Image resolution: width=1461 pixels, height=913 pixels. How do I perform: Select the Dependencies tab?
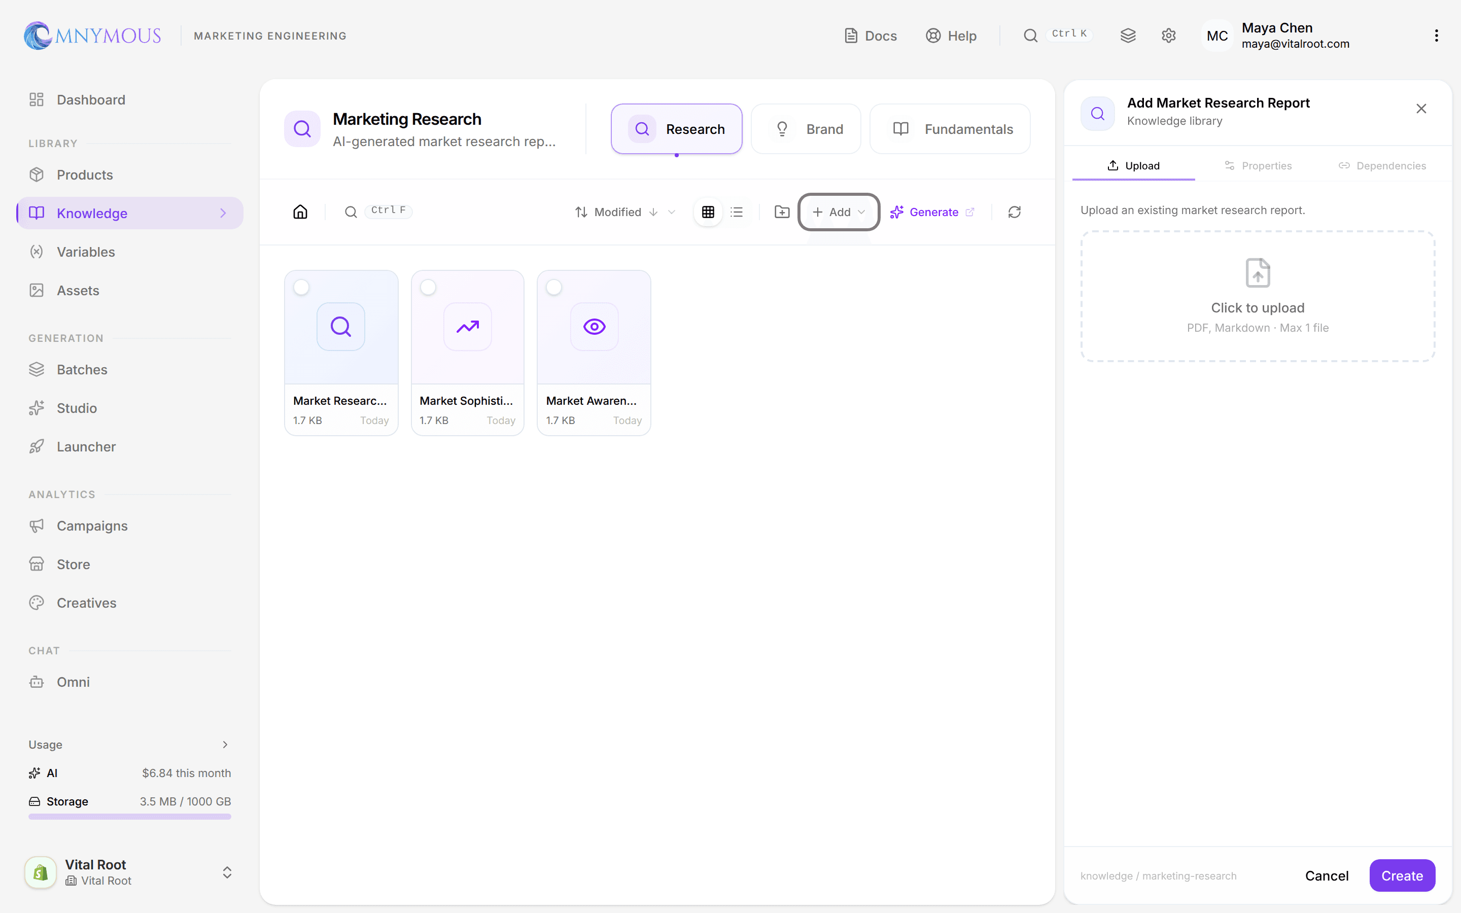pos(1382,165)
